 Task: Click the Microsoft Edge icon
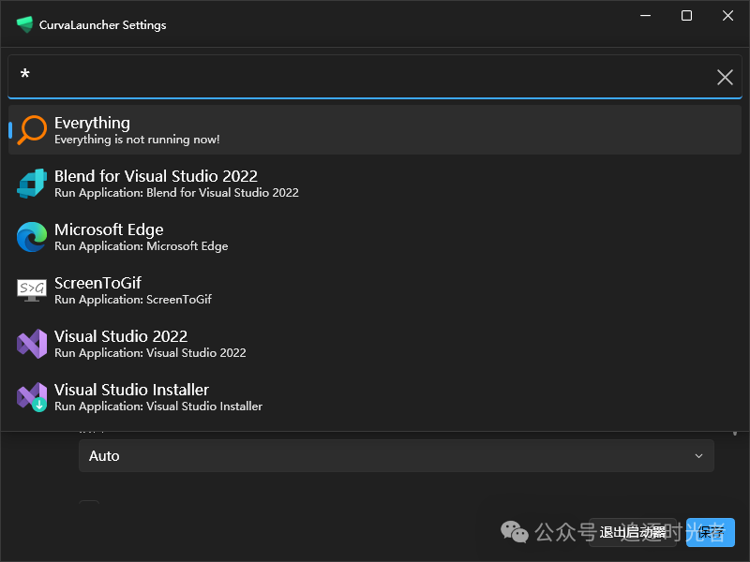pyautogui.click(x=32, y=237)
